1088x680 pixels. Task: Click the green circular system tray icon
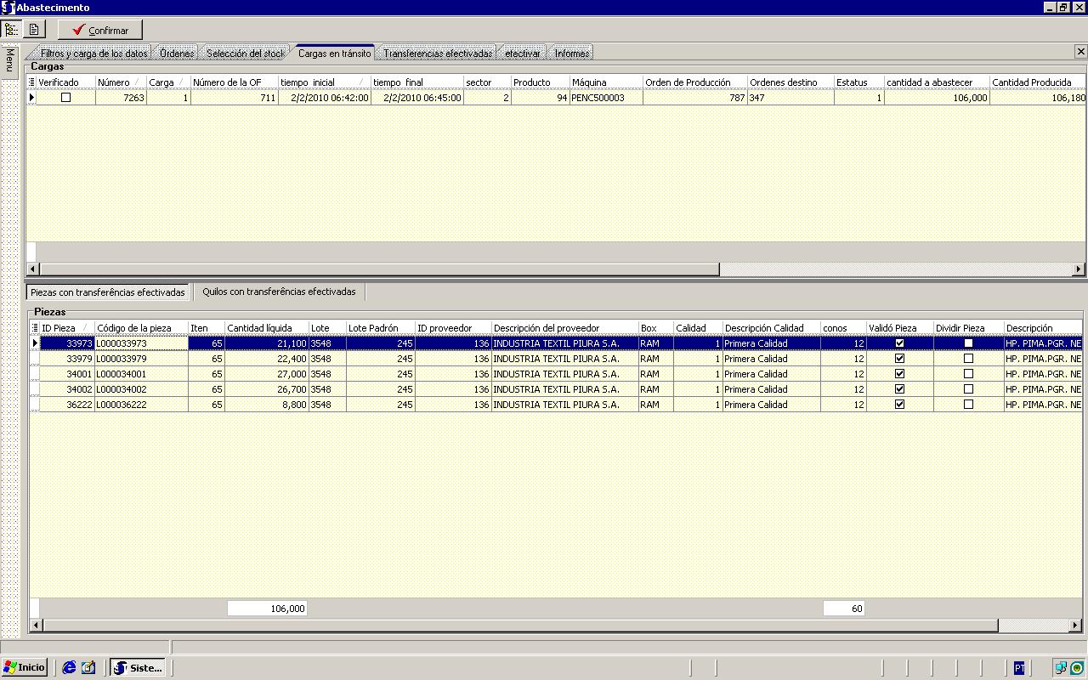(1077, 668)
